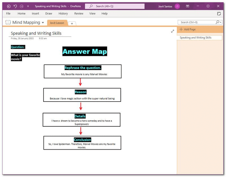Image resolution: width=226 pixels, height=177 pixels.
Task: Click the page title Speaking and Writing Skills
Action: point(36,33)
